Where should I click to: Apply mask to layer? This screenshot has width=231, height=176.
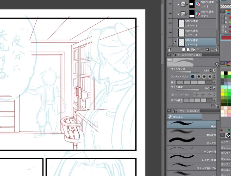tap(212, 50)
